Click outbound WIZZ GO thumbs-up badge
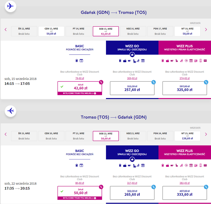 [132, 55]
